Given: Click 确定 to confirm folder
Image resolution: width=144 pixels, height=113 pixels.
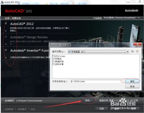Looking at the screenshot, I should point(132,81).
